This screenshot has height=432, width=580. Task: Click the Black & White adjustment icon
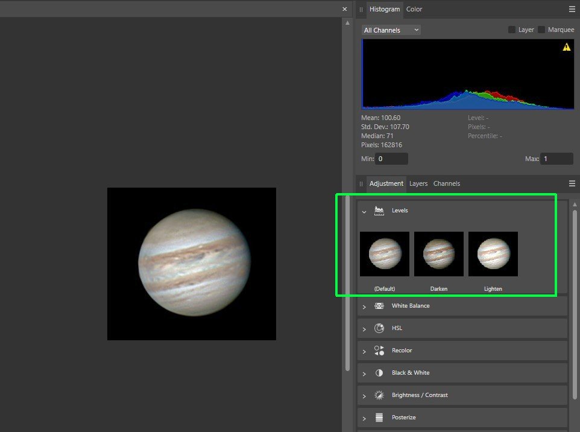point(379,373)
